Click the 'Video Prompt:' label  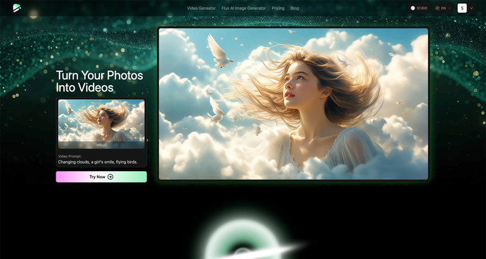coord(70,156)
